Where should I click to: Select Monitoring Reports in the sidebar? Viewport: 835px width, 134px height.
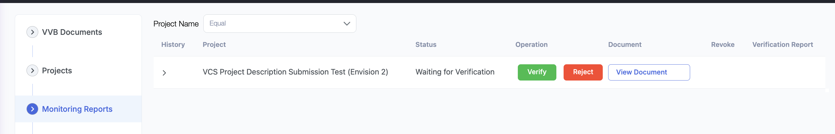(x=77, y=109)
